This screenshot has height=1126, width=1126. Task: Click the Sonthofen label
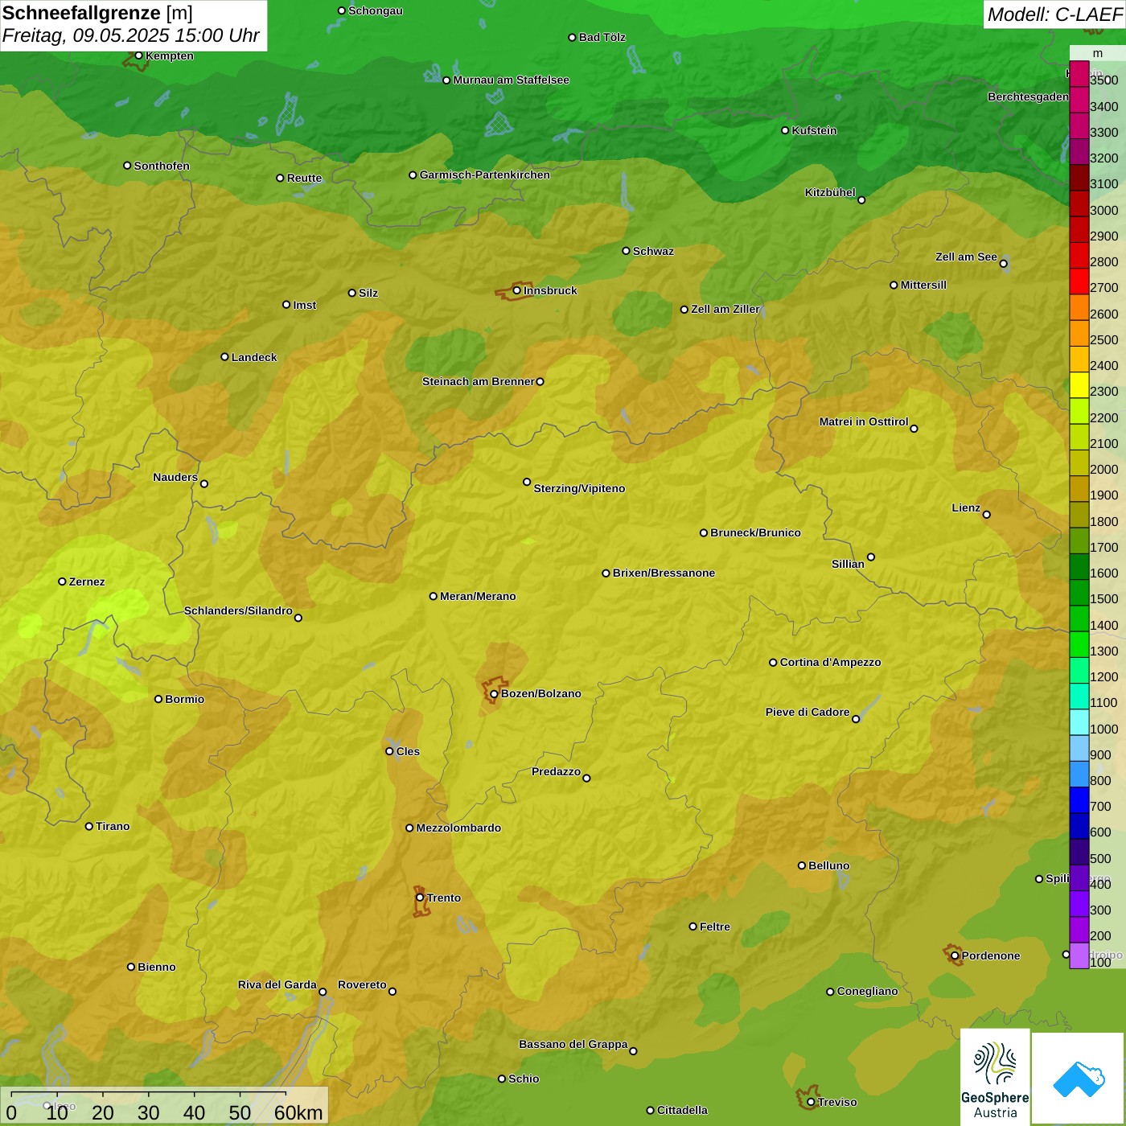point(162,166)
